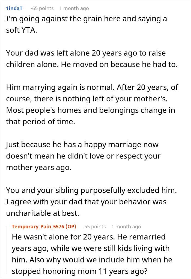Image resolution: width=191 pixels, height=279 pixels.
Task: Click the "that period of time." line
Action: click(41, 122)
